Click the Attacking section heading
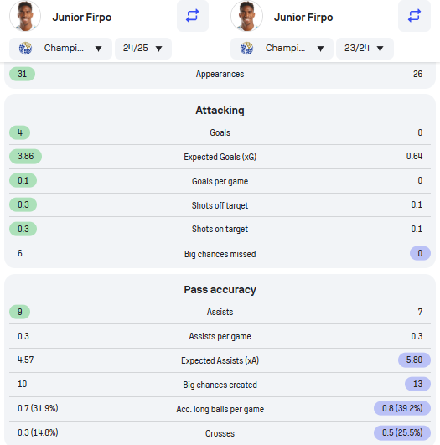 coord(220,111)
